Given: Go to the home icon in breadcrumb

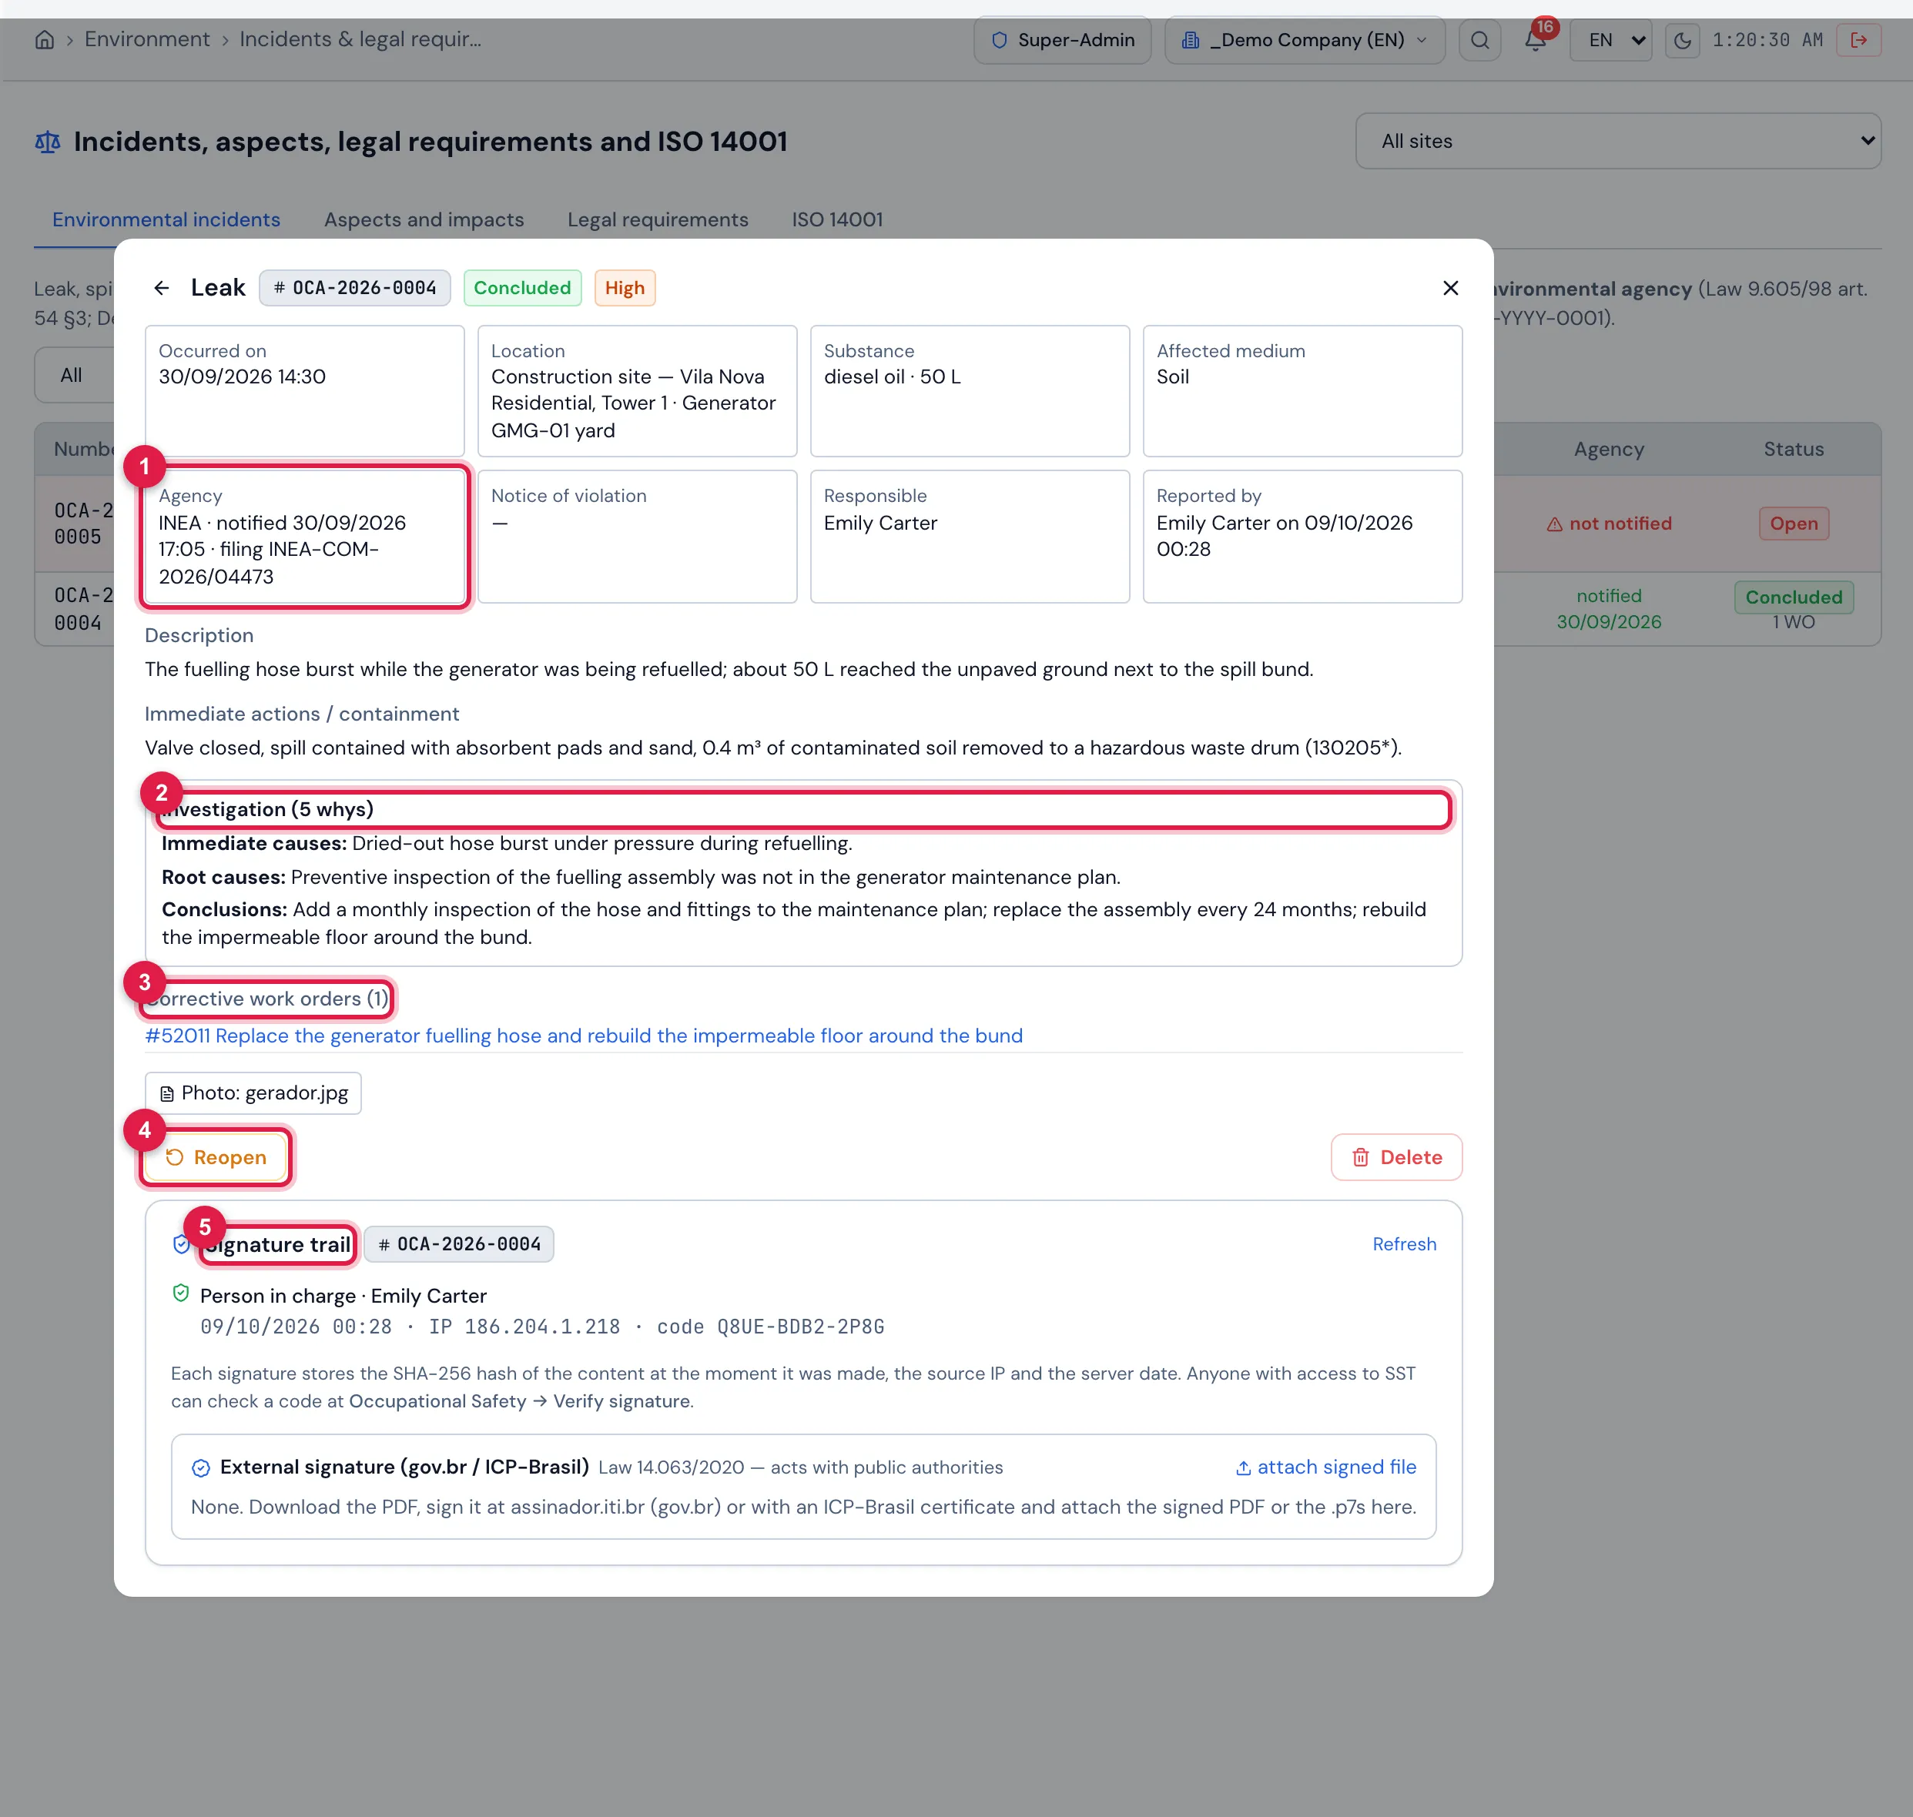Looking at the screenshot, I should [x=45, y=40].
